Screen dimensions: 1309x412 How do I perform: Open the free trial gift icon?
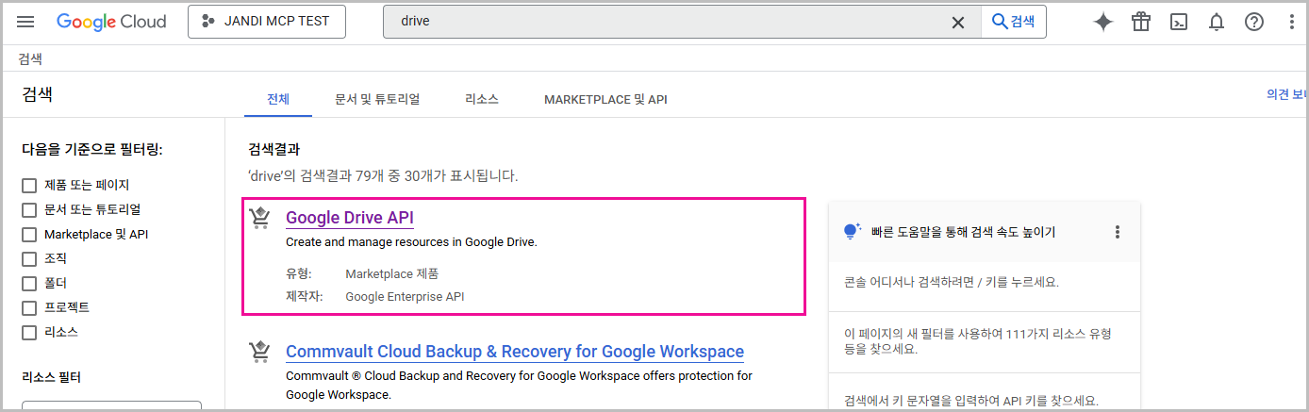click(1141, 23)
